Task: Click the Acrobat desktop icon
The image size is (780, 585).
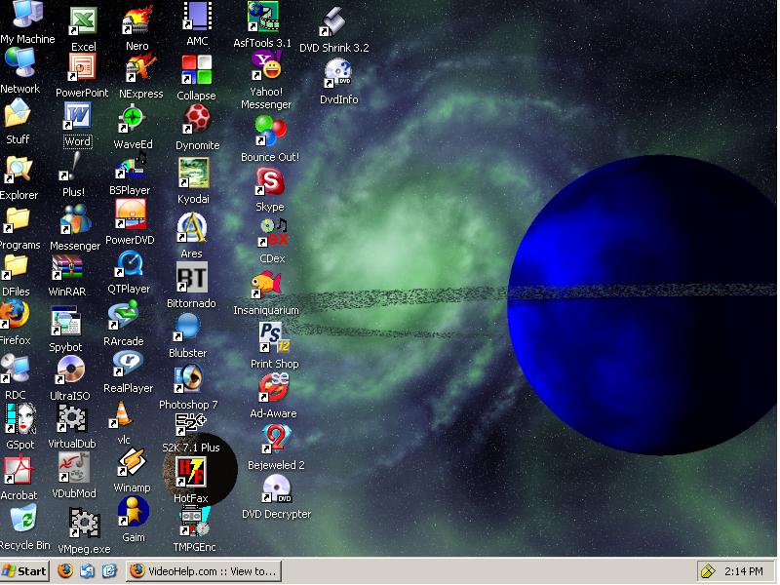Action: pos(19,470)
